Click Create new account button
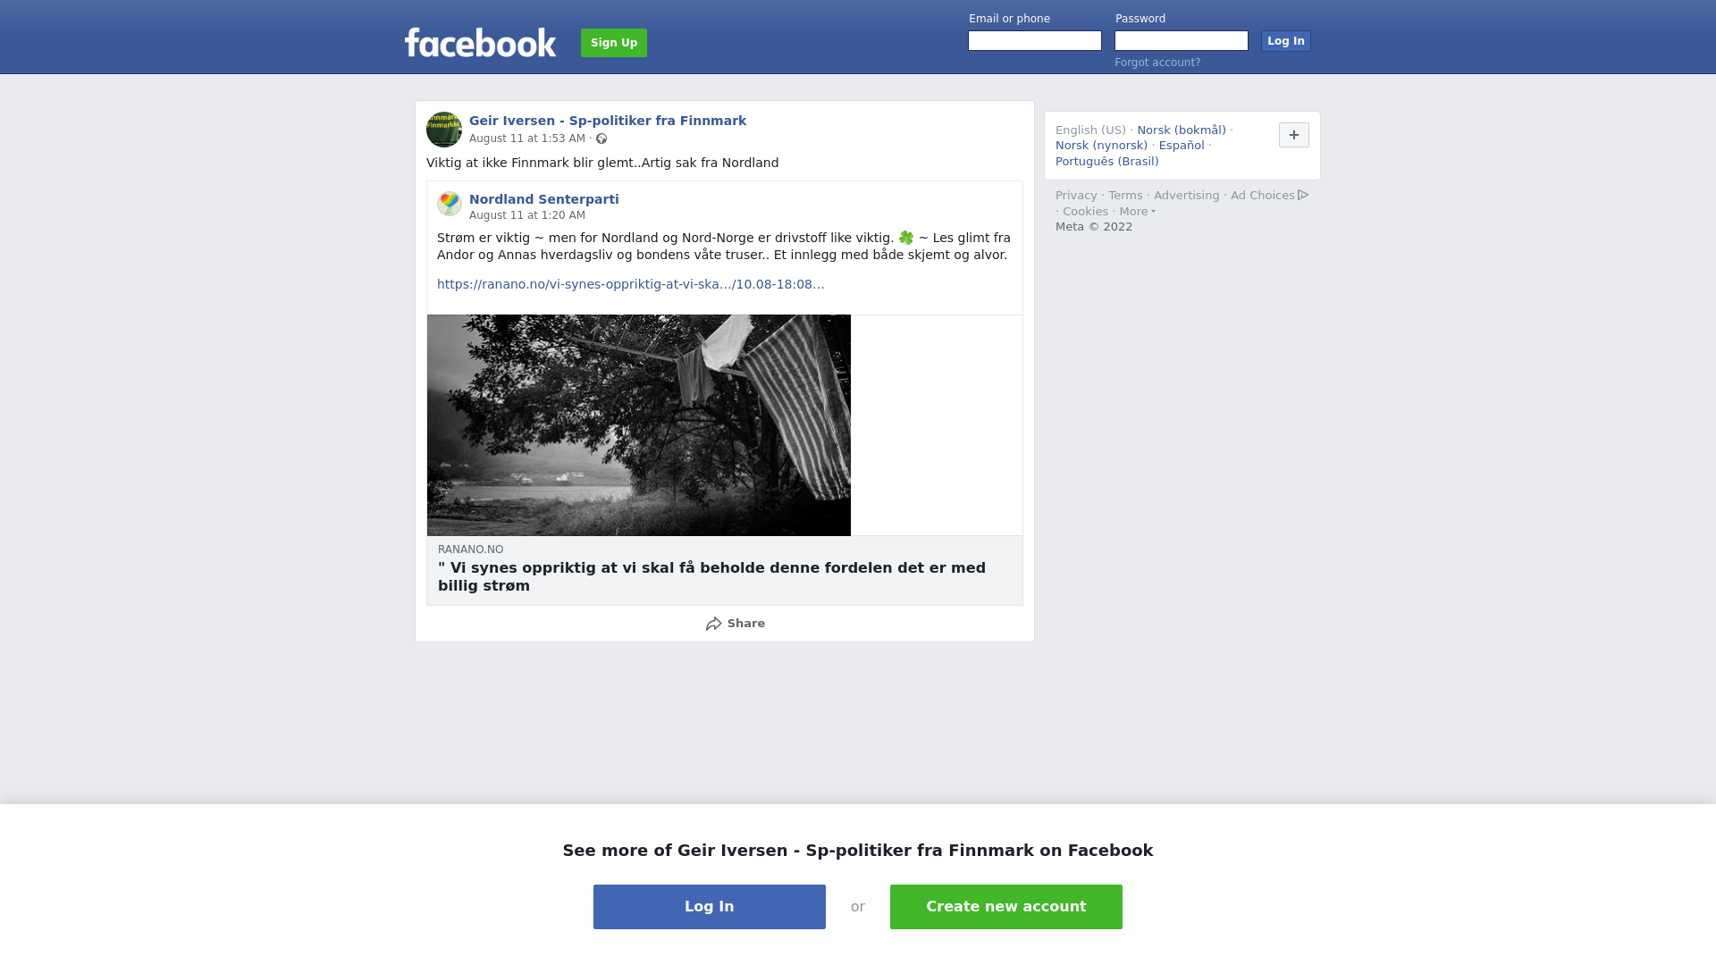This screenshot has height=965, width=1716. tap(1006, 907)
